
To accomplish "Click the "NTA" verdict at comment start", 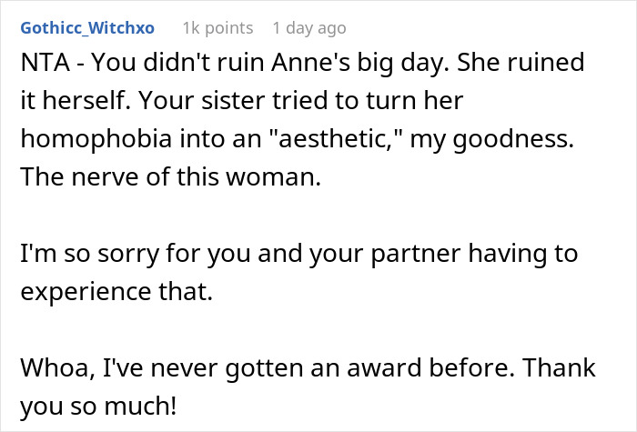I will [41, 64].
